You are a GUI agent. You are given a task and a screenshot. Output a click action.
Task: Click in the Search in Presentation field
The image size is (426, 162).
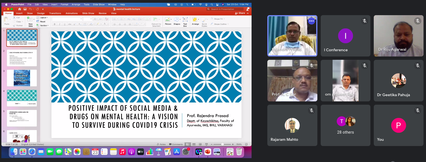pyautogui.click(x=225, y=9)
